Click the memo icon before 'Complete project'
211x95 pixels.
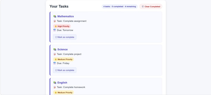coord(55,54)
